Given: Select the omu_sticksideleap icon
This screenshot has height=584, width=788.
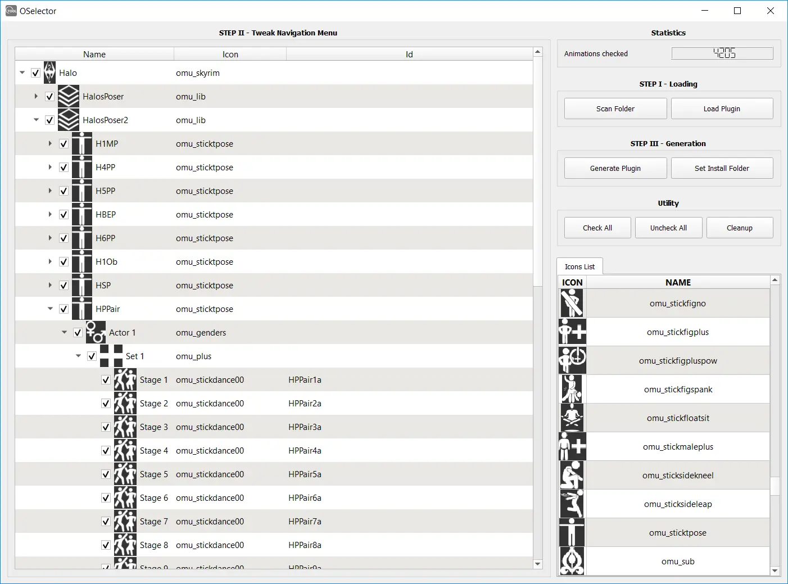Looking at the screenshot, I should pos(572,504).
